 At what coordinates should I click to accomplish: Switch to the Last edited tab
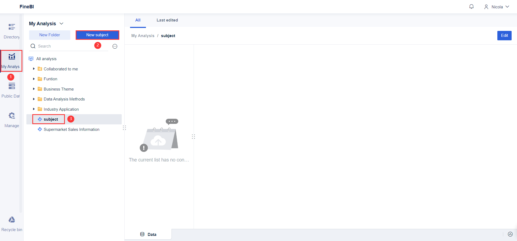pyautogui.click(x=167, y=20)
